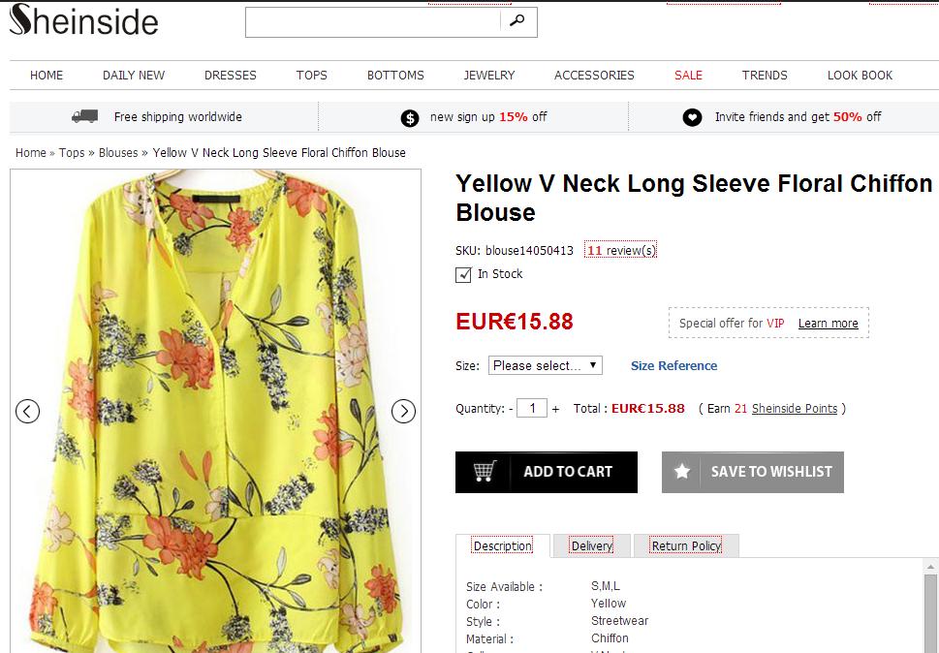Click the heart invite friends icon
Viewport: 939px width, 653px height.
click(x=692, y=117)
